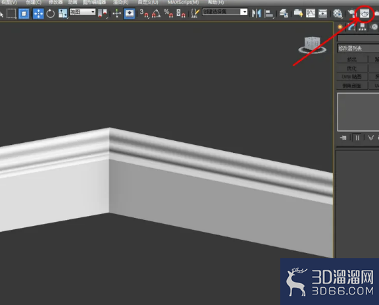The height and width of the screenshot is (305, 379).
Task: Switch to the Motion command panel tab
Action: (x=374, y=27)
